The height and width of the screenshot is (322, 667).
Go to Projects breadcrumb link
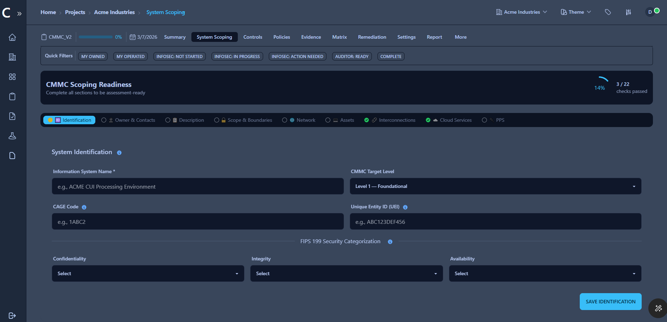point(75,12)
